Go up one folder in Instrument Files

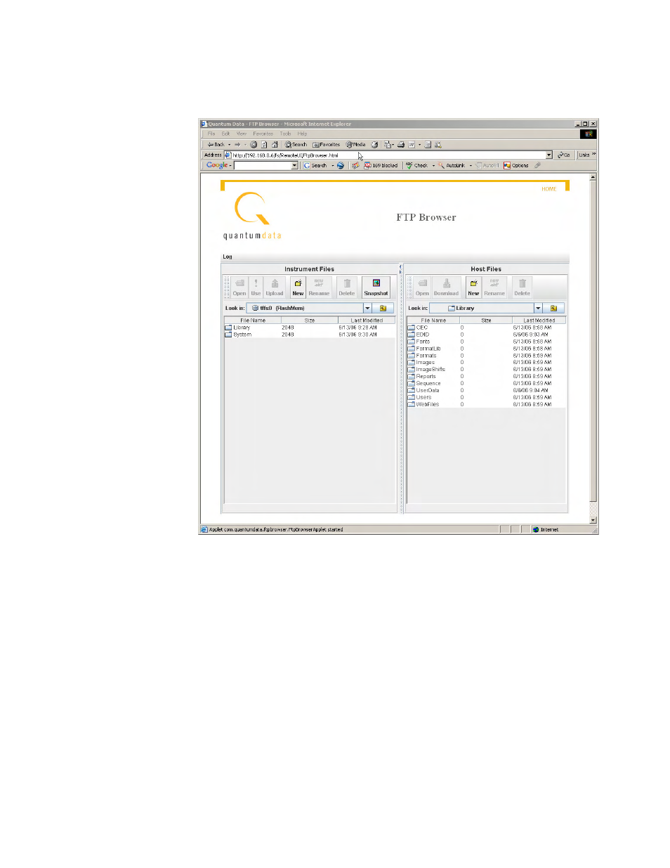(x=383, y=308)
